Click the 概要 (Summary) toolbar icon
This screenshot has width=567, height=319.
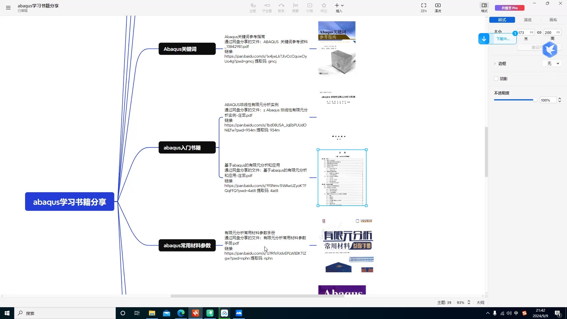[295, 8]
